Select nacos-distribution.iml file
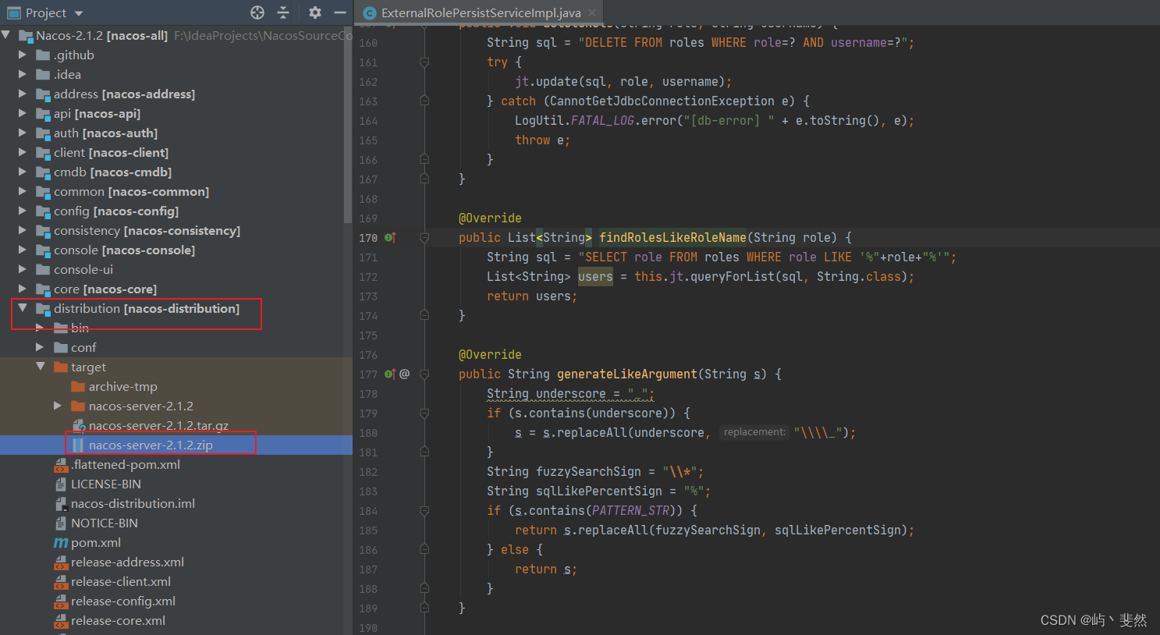The height and width of the screenshot is (635, 1160). pos(133,503)
